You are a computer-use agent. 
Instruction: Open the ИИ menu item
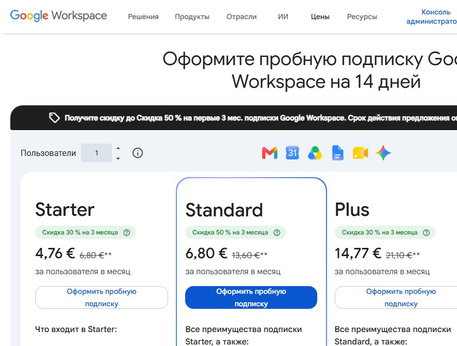click(x=283, y=17)
